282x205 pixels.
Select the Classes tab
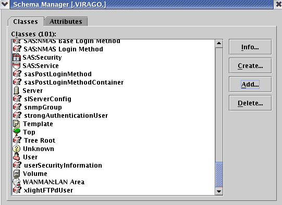point(26,22)
